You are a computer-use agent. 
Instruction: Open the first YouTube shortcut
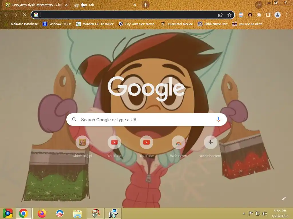point(114,147)
